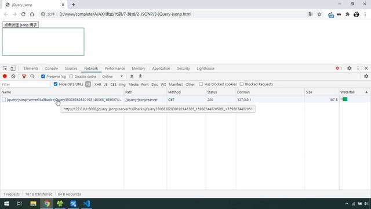Click the send jsonp request button
Image resolution: width=371 pixels, height=209 pixels.
[x=20, y=24]
